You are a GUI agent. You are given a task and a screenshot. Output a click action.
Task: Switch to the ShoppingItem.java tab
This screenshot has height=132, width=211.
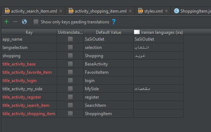pos(191,11)
